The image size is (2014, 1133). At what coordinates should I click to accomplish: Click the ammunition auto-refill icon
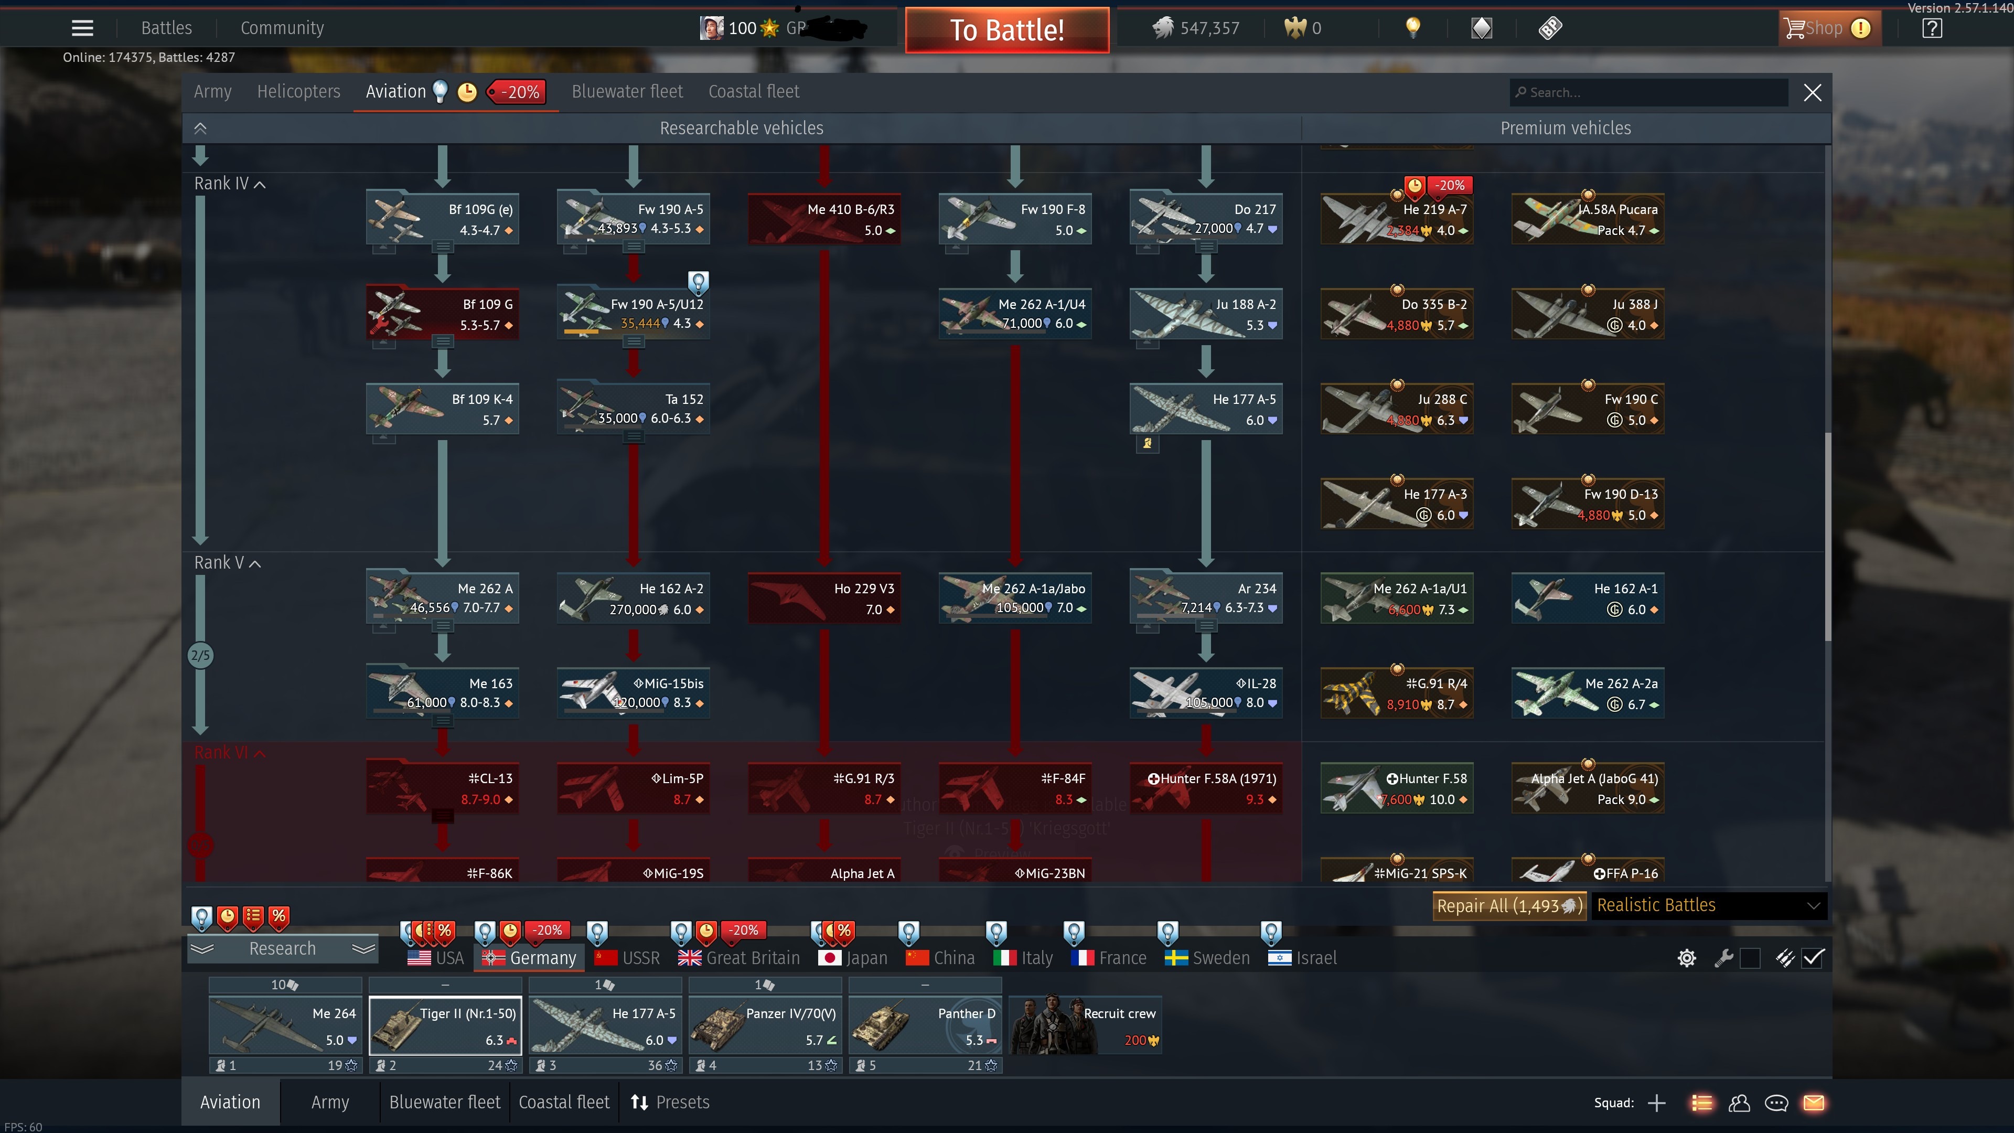pos(1784,958)
